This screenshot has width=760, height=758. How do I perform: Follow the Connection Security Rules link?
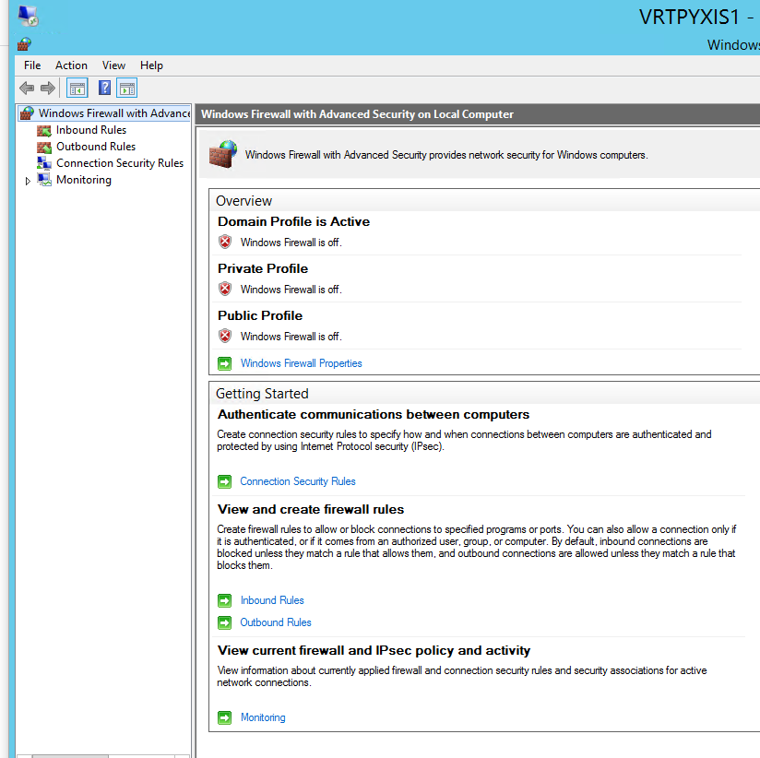tap(298, 481)
